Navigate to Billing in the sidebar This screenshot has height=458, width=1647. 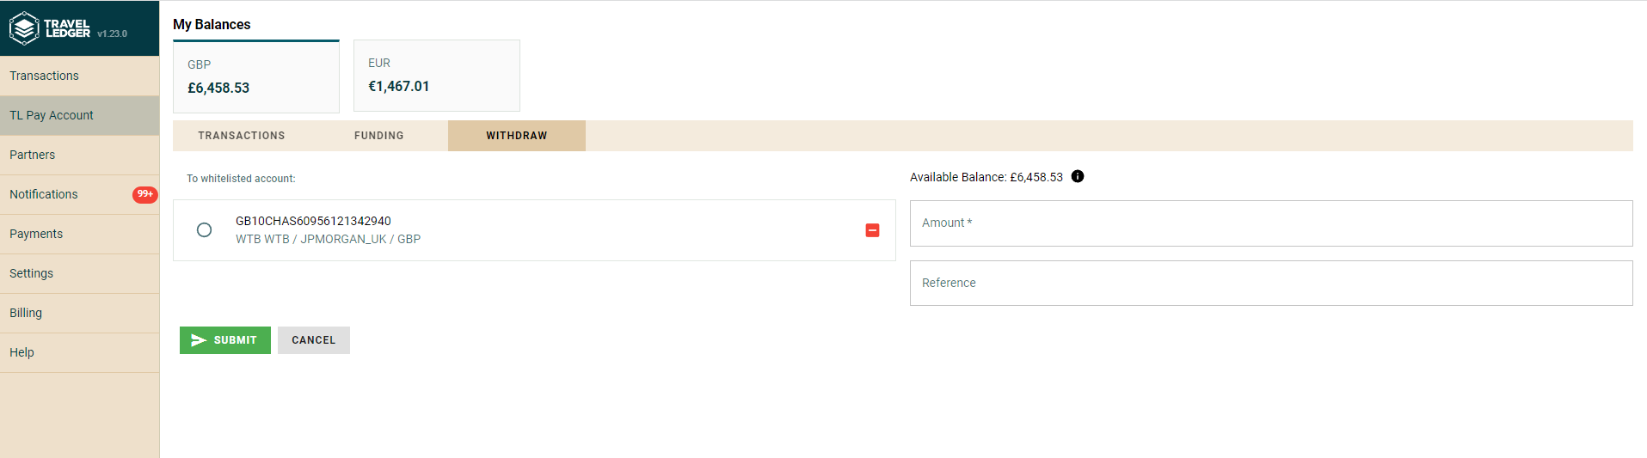click(26, 313)
